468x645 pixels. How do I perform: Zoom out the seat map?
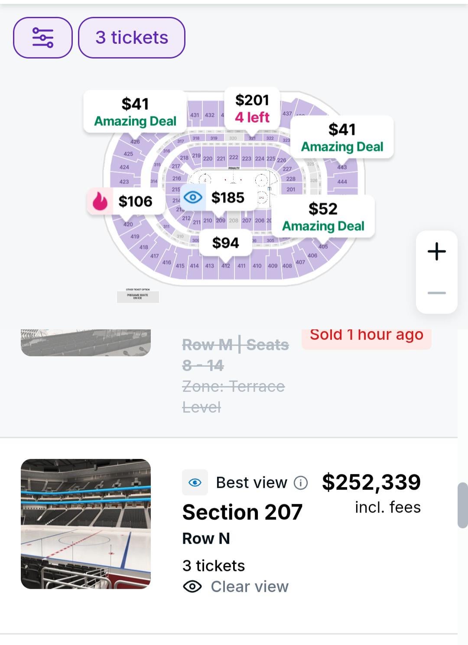tap(436, 293)
